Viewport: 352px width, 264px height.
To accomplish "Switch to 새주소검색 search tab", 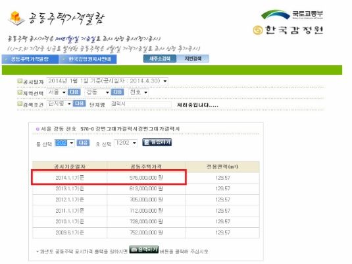I will [x=160, y=59].
